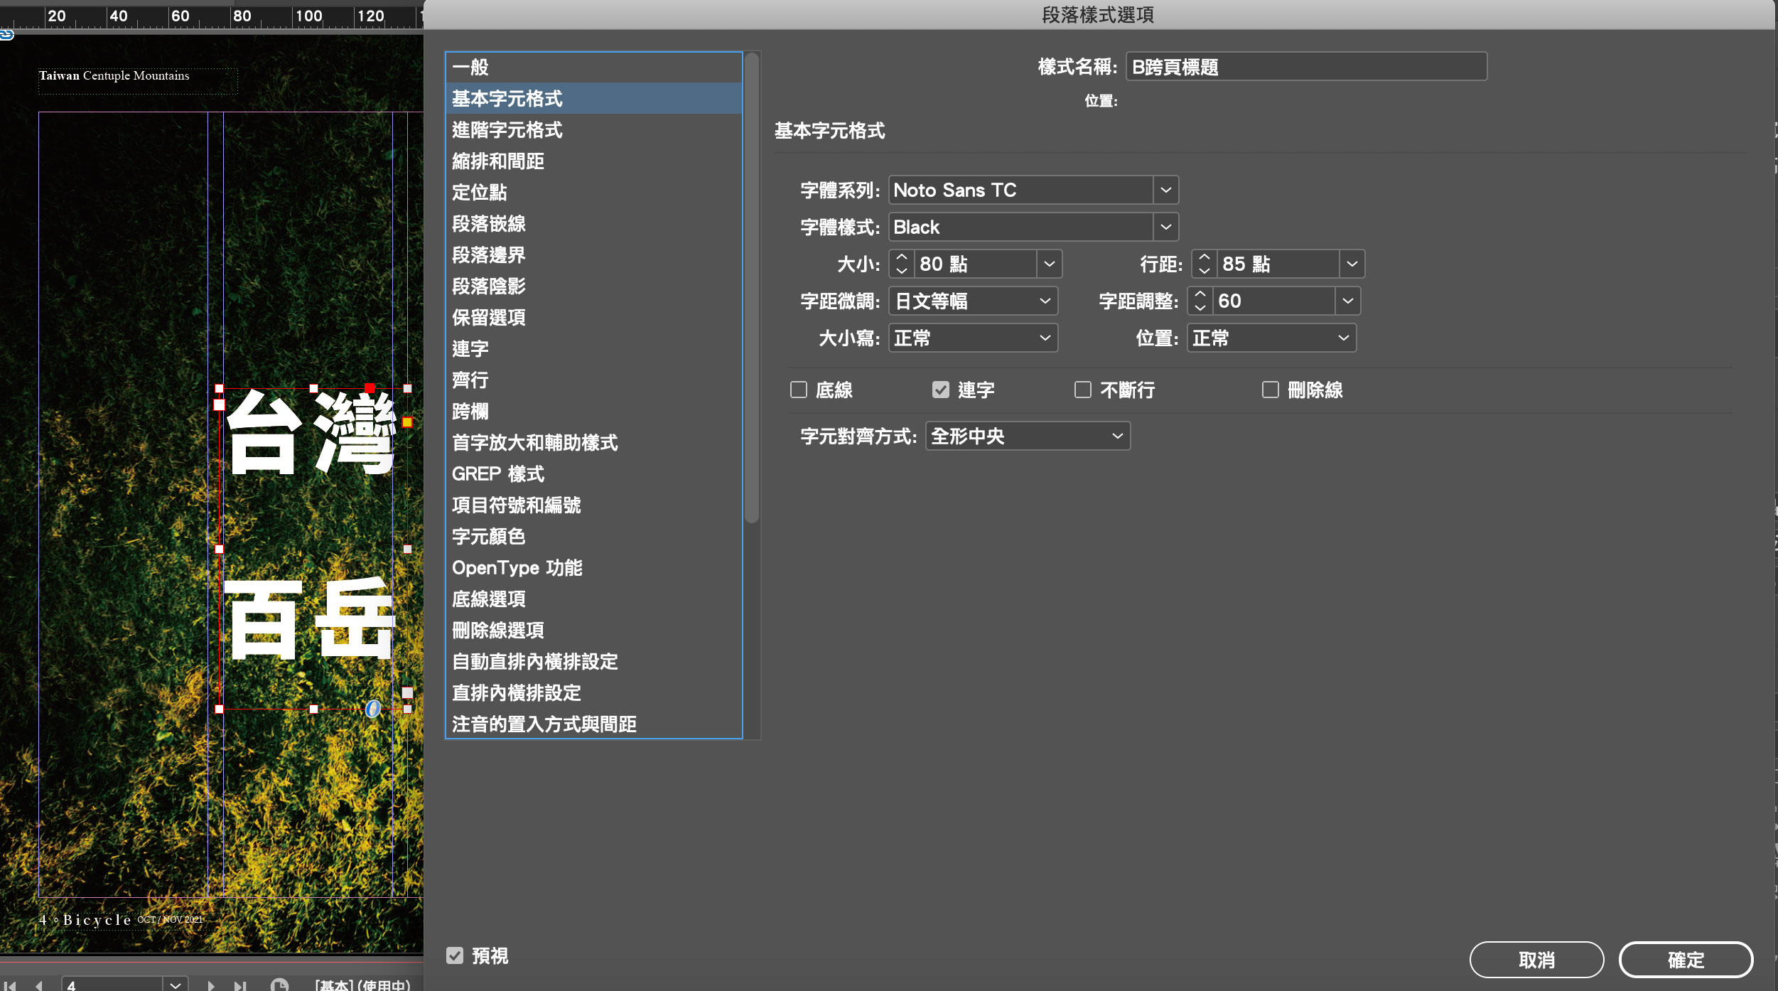Increase font size using 大小 up stepper
Image resolution: width=1778 pixels, height=991 pixels.
[902, 257]
